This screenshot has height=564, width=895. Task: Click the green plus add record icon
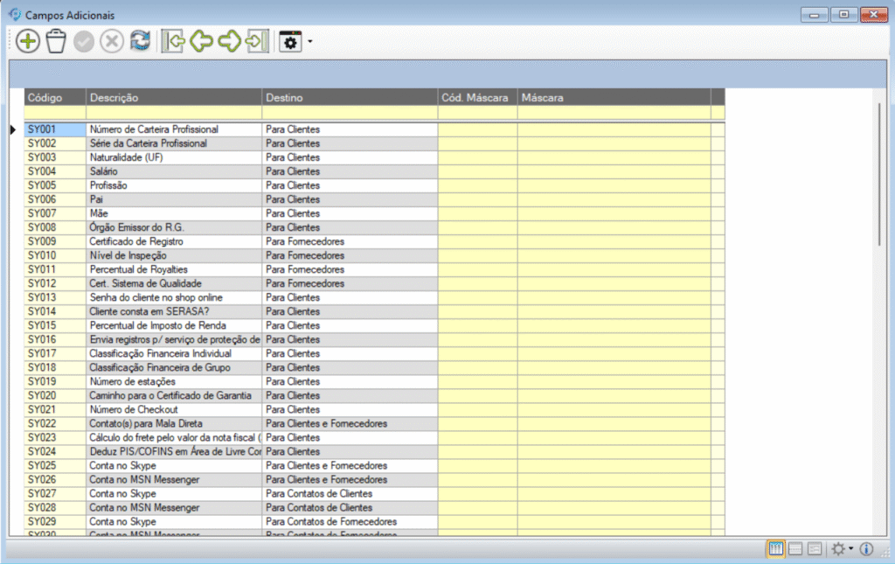pyautogui.click(x=28, y=41)
